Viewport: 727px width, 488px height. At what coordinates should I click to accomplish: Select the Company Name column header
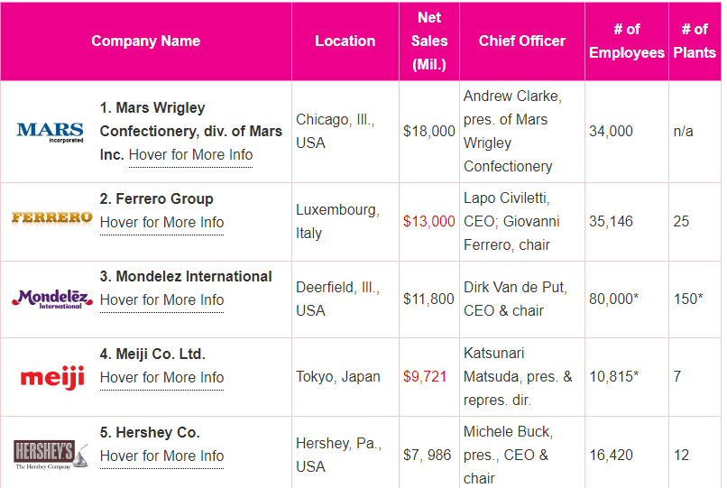[146, 41]
